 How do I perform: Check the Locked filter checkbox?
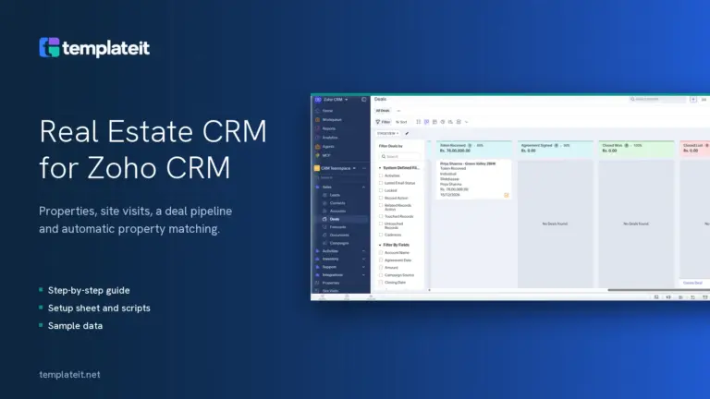[381, 190]
